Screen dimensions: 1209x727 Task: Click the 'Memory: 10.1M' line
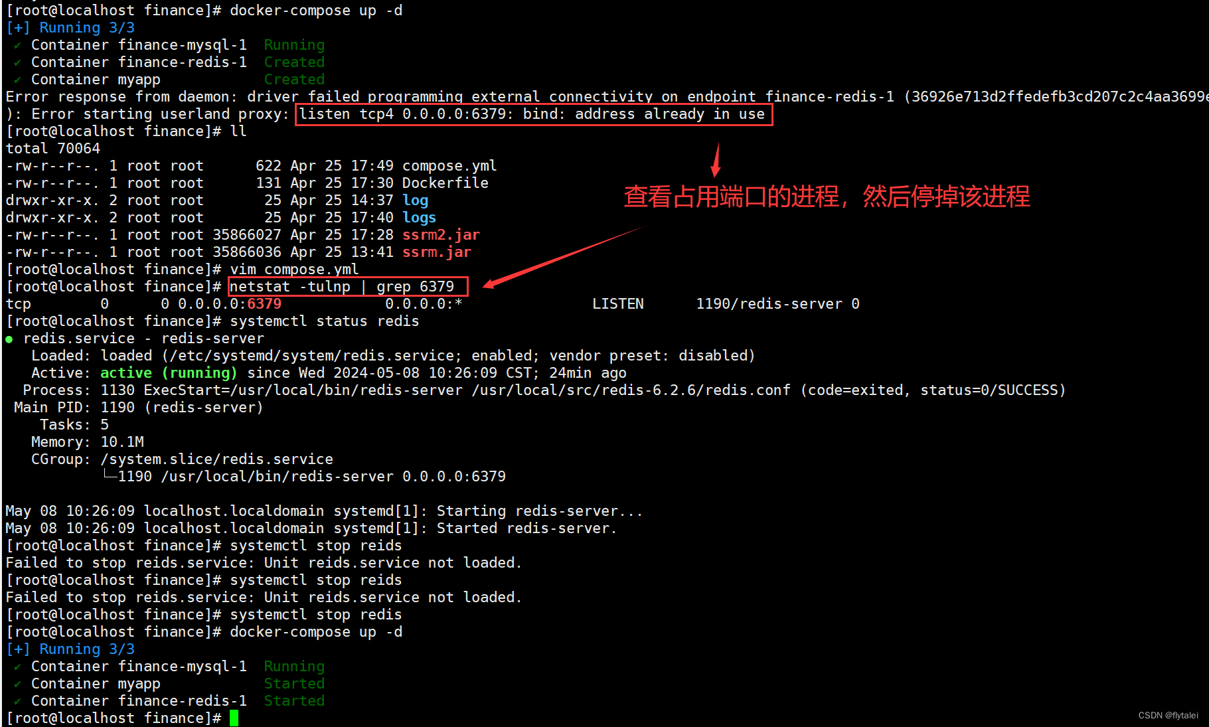coord(88,442)
